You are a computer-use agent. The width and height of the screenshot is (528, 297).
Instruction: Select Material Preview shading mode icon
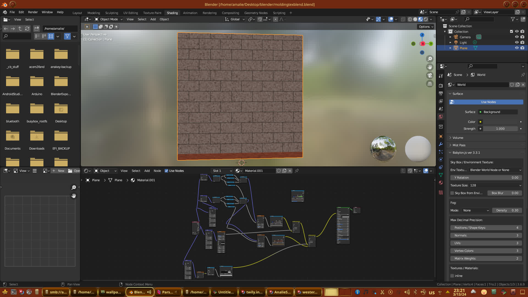(420, 19)
